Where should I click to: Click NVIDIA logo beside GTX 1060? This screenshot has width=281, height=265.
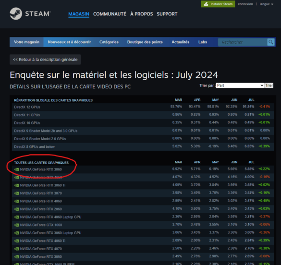click(16, 225)
